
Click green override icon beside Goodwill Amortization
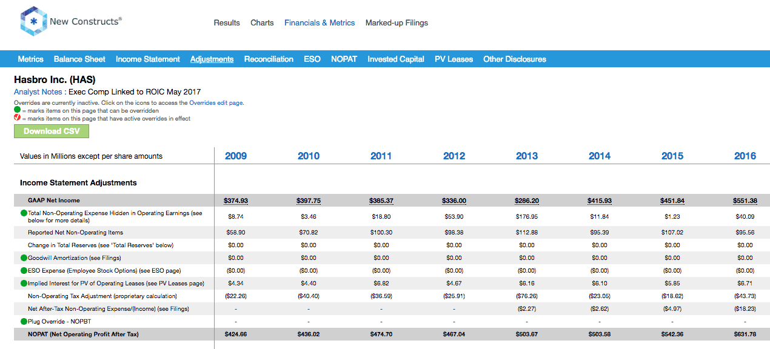pos(24,258)
